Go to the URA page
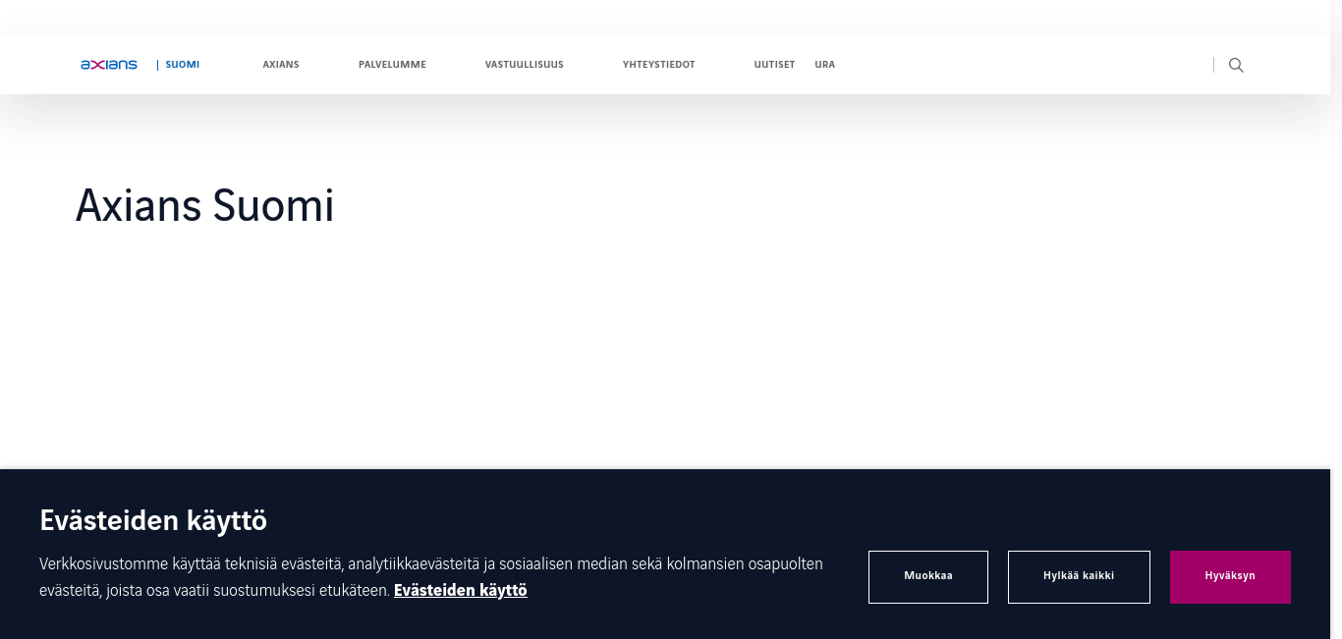Image resolution: width=1342 pixels, height=639 pixels. point(824,65)
